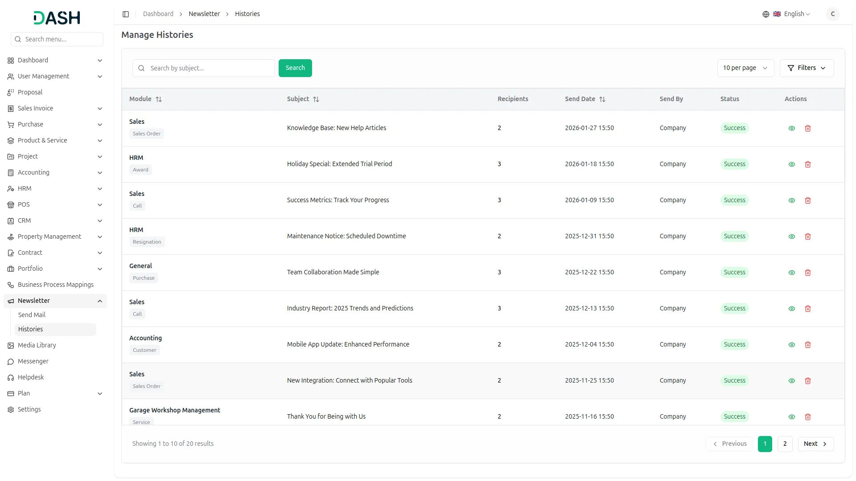Click the globe language icon

click(x=765, y=14)
